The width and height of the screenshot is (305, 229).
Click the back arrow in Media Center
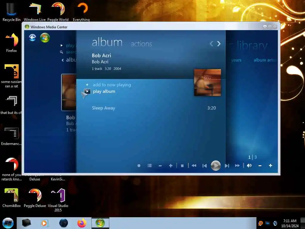coord(32,37)
